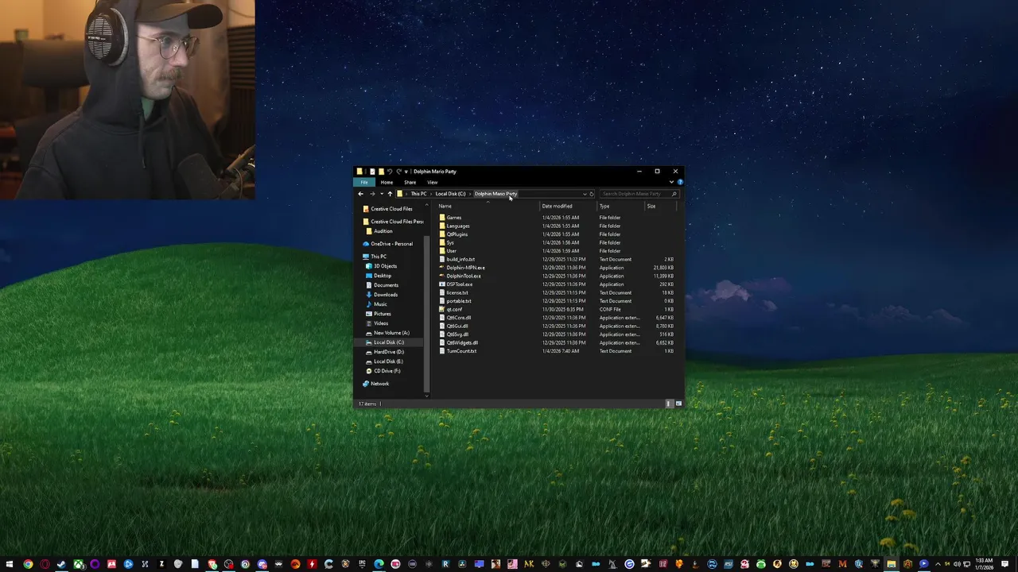Sort by Date modified column

pos(557,207)
